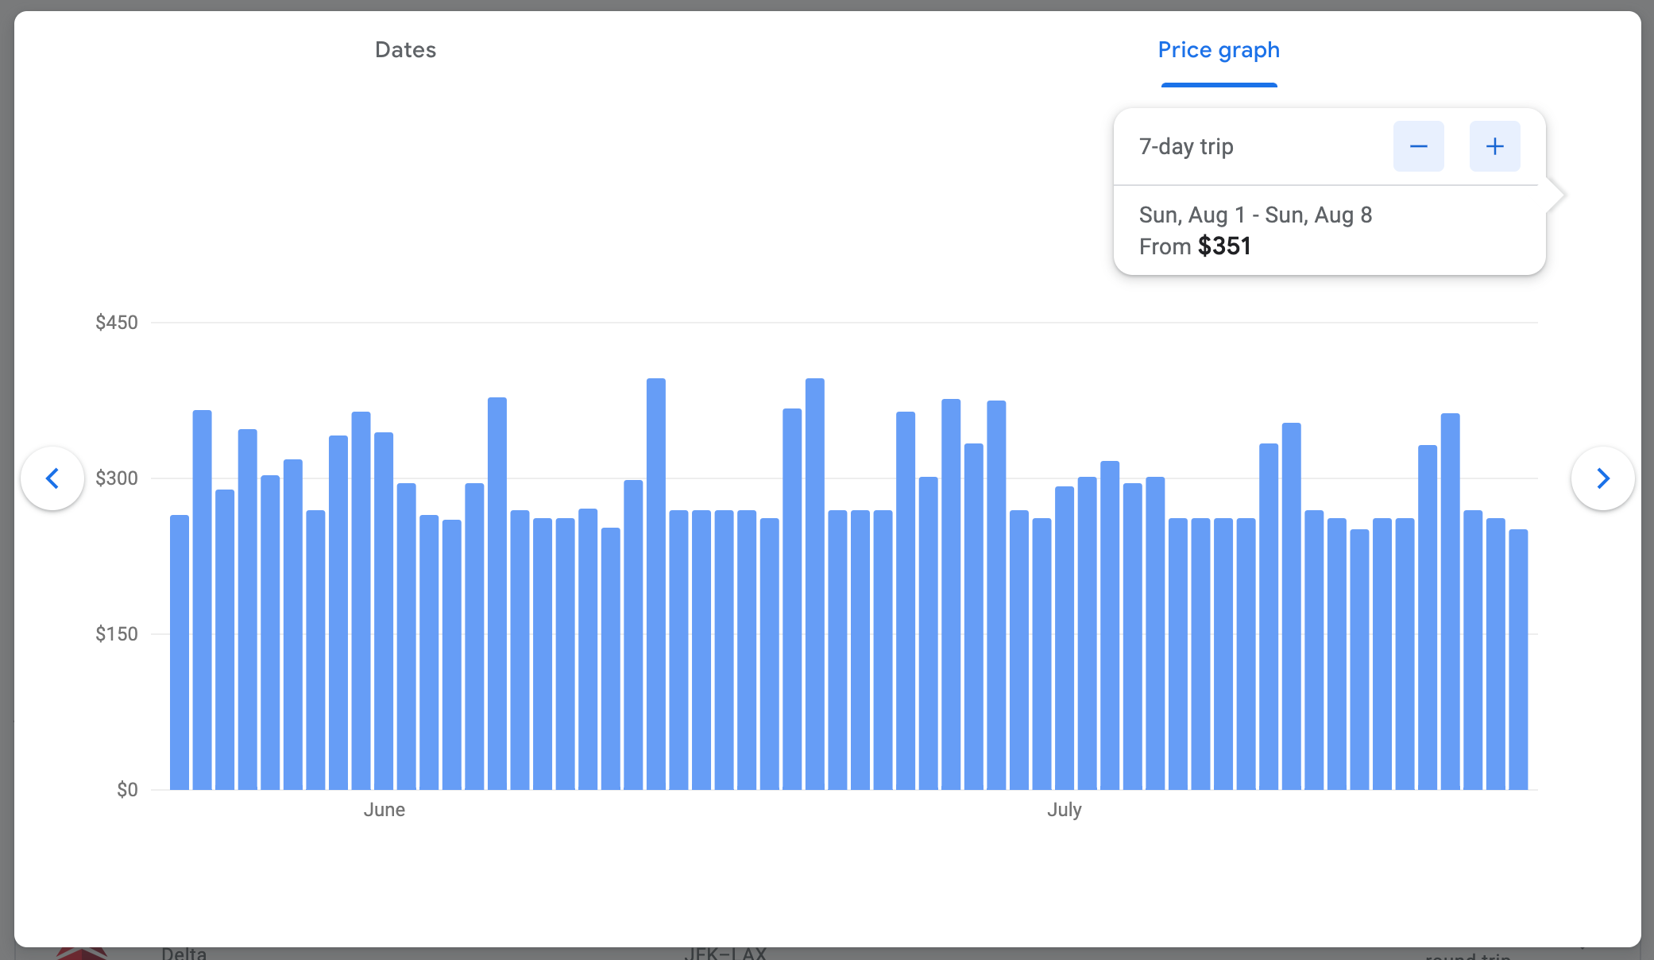Switch to the Dates tab

click(405, 50)
